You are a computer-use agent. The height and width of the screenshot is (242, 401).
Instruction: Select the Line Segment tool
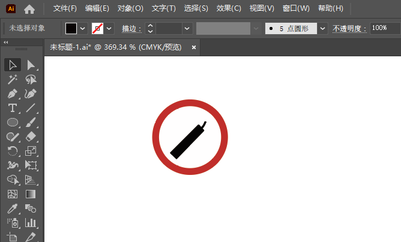(x=31, y=108)
